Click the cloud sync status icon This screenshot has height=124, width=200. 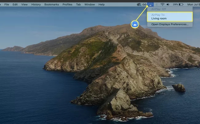[x=139, y=5]
